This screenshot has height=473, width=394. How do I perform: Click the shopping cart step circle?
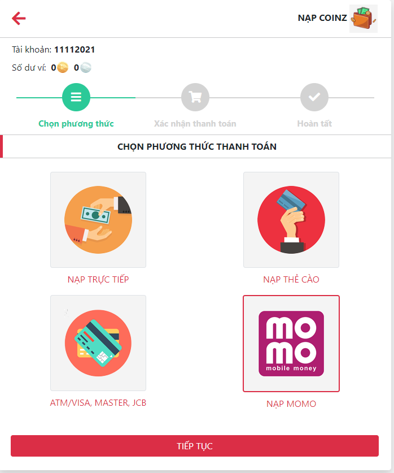(x=195, y=97)
